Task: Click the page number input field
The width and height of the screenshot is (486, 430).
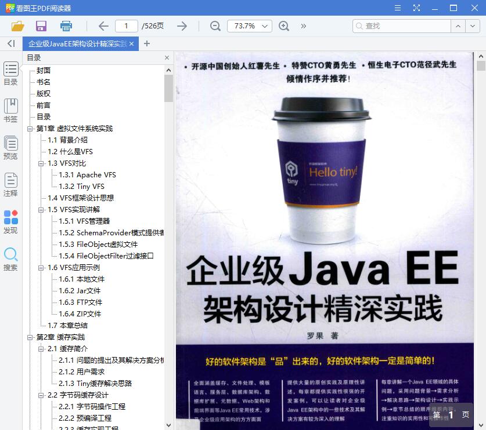Action: [x=126, y=26]
